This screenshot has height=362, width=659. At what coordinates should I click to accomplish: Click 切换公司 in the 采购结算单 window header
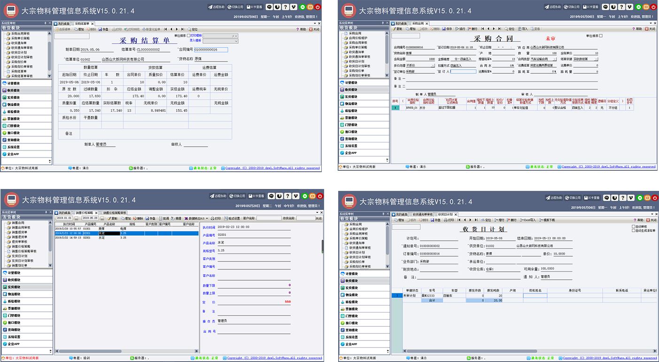click(236, 7)
